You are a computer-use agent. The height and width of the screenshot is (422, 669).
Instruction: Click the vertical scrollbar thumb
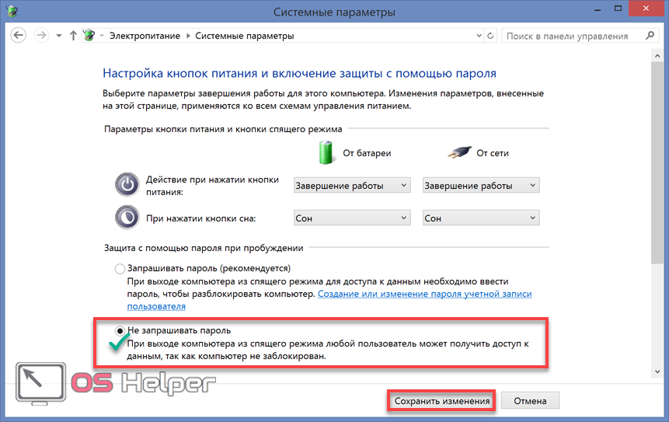point(657,162)
